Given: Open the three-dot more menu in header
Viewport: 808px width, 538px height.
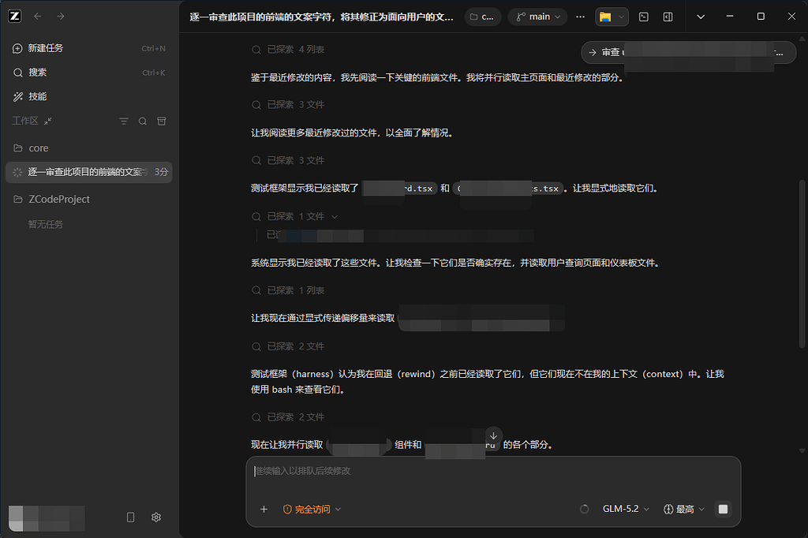Looking at the screenshot, I should point(580,17).
